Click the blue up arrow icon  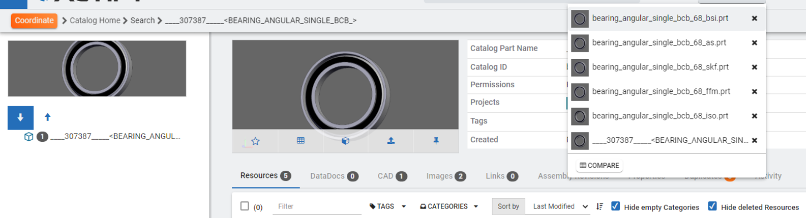pos(47,117)
